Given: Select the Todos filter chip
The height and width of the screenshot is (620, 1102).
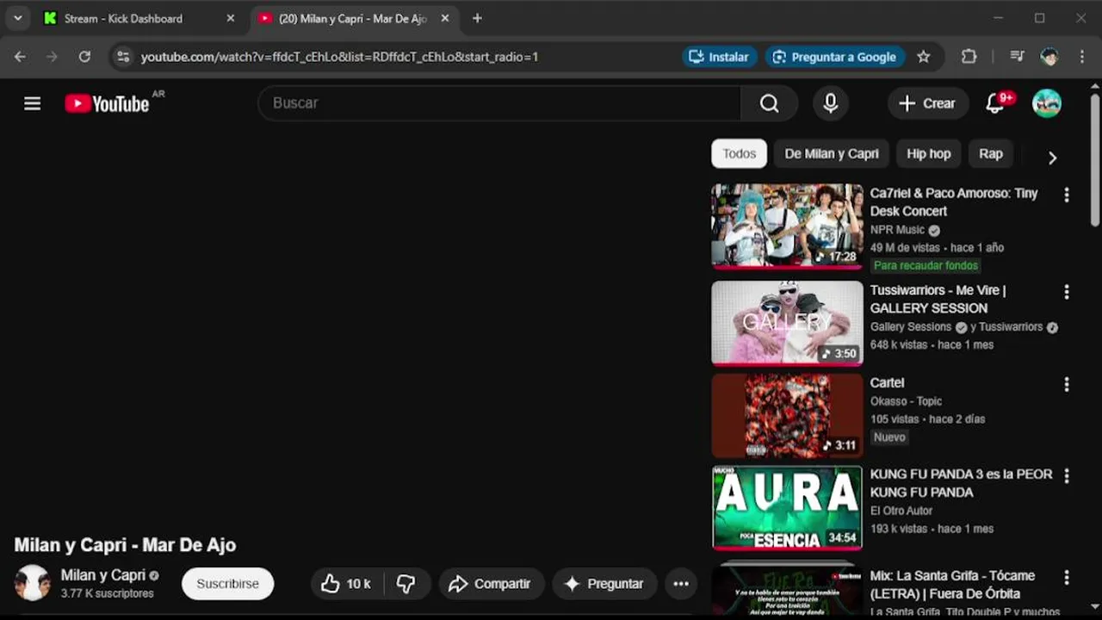Looking at the screenshot, I should pos(739,154).
